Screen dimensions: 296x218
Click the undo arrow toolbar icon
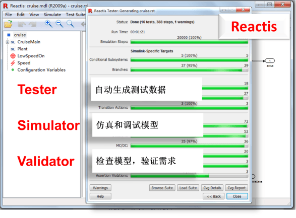click(22, 24)
